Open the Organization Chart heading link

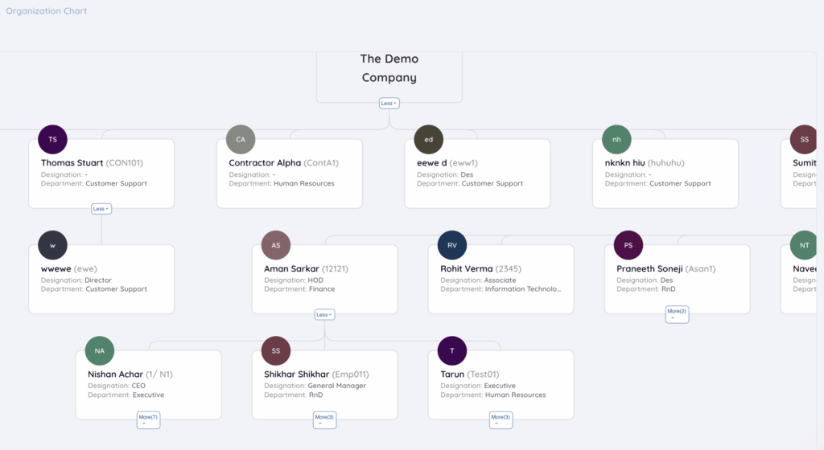click(47, 11)
